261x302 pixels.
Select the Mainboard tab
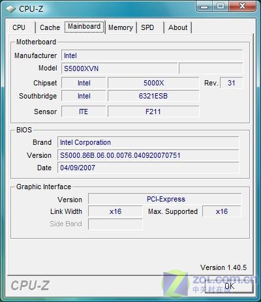point(84,27)
